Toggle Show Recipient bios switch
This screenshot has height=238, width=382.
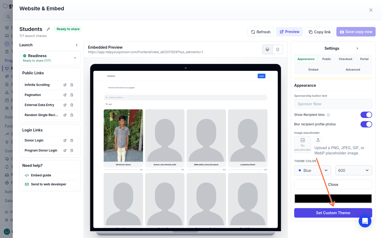366,115
